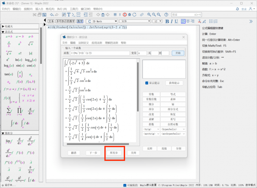The width and height of the screenshot is (257, 188).
Task: Open the <arctrig> rule dropdown
Action: click(x=151, y=134)
